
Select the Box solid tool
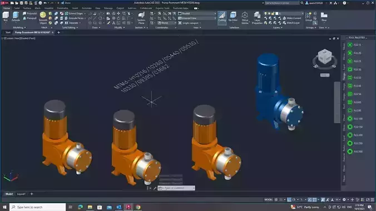[x=6, y=17]
